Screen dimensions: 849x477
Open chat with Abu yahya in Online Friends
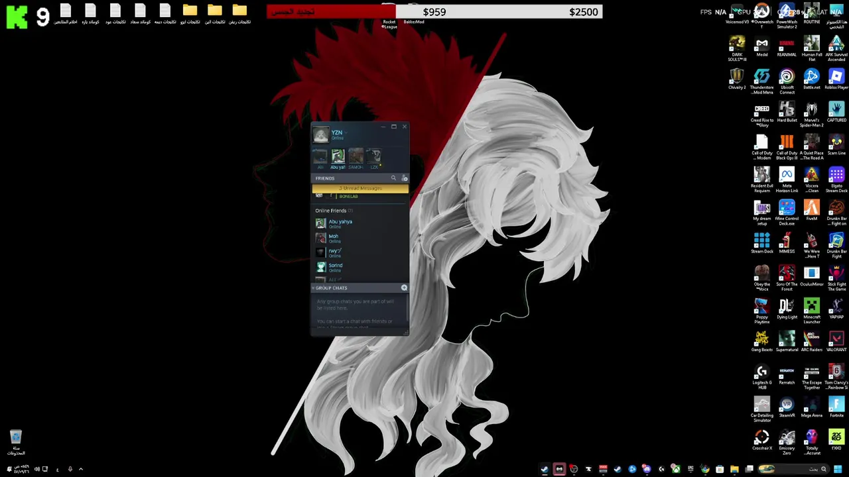360,224
